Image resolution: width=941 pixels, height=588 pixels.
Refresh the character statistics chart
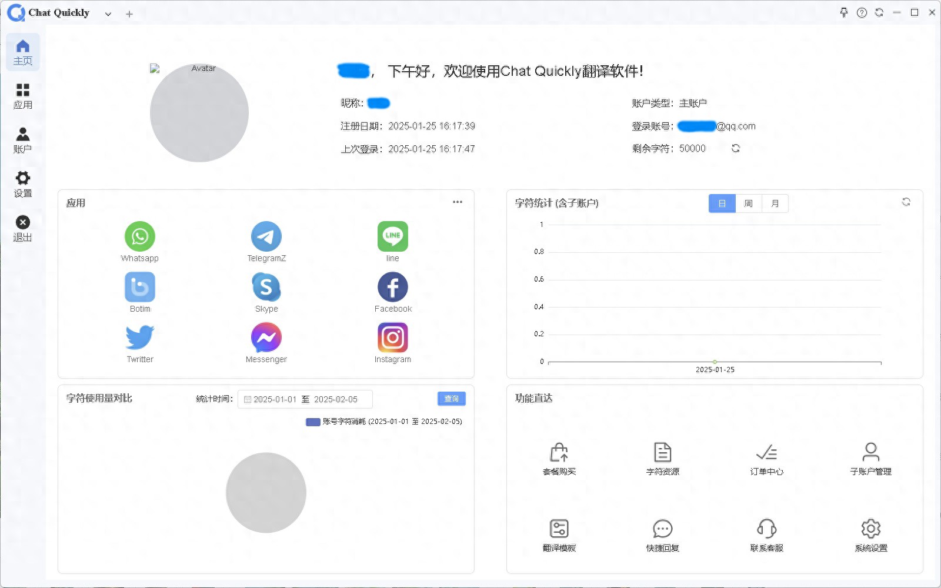pyautogui.click(x=906, y=202)
